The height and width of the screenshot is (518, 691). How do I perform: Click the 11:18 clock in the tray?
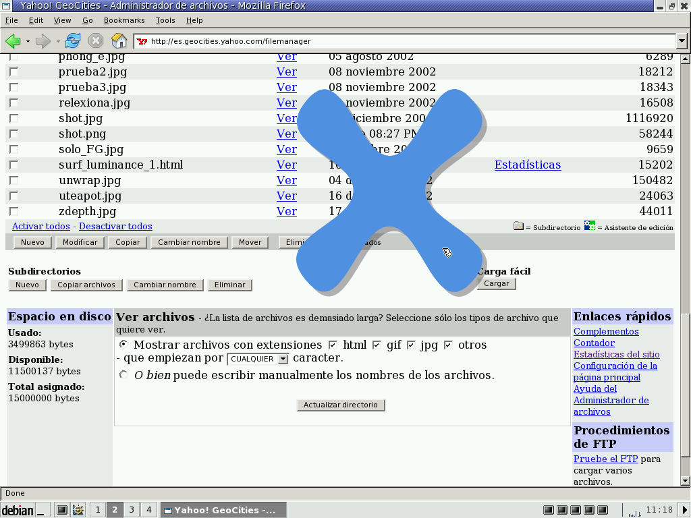(x=659, y=510)
